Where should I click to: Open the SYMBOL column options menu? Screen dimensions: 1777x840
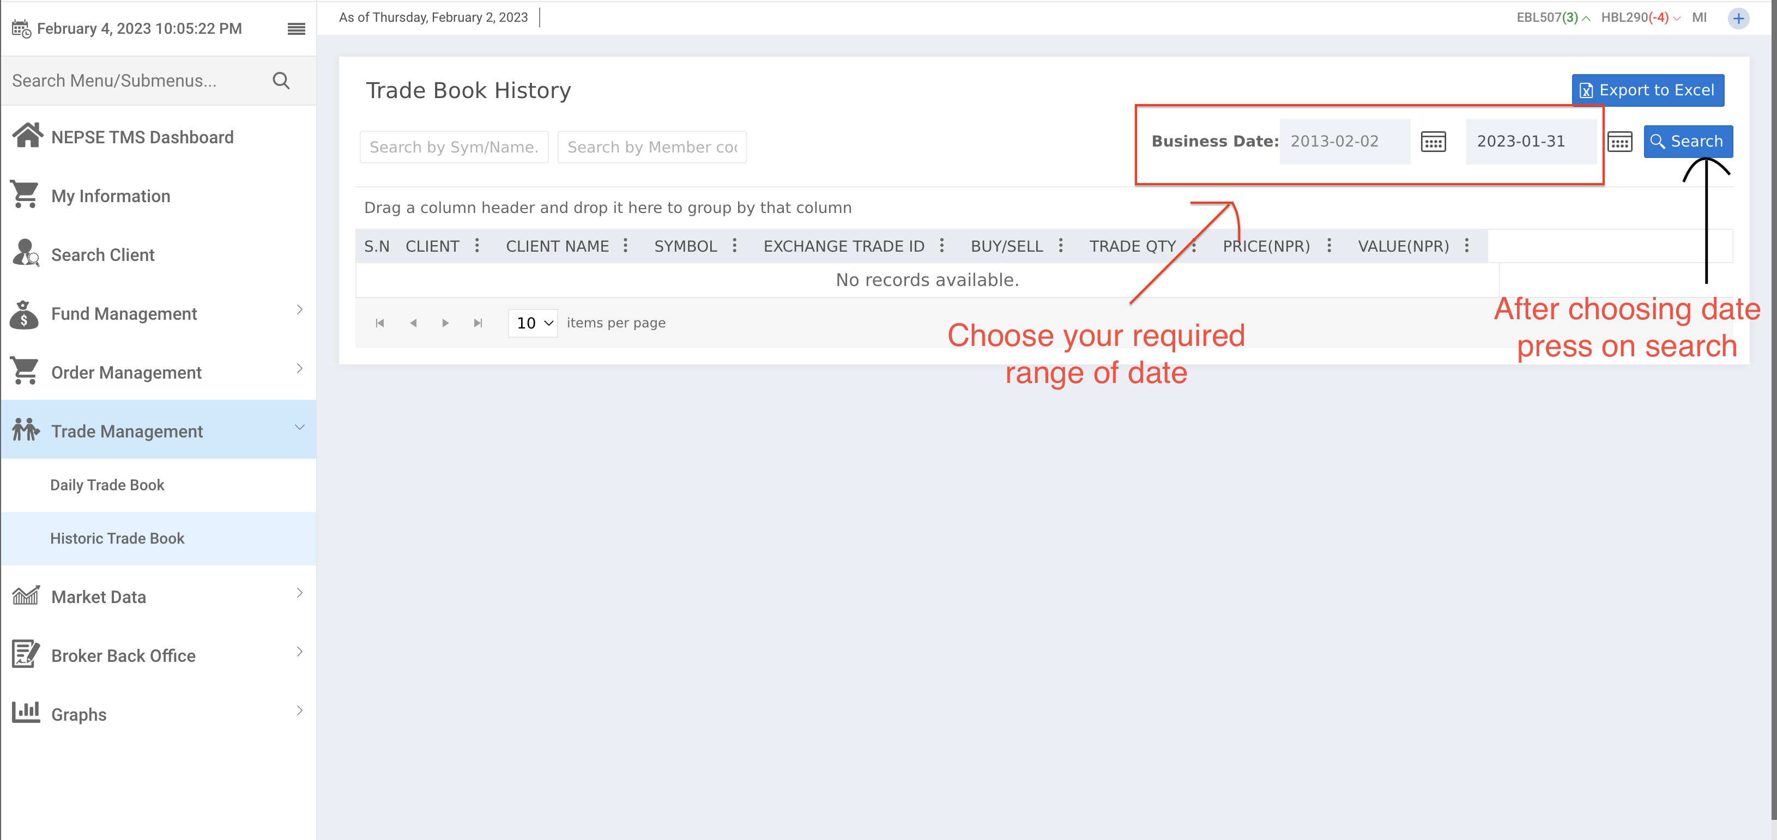pos(735,246)
